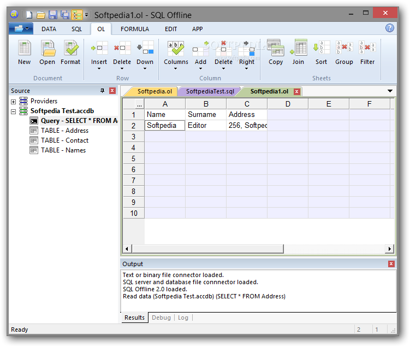Click the Sort icon
The image size is (410, 347).
click(x=322, y=48)
